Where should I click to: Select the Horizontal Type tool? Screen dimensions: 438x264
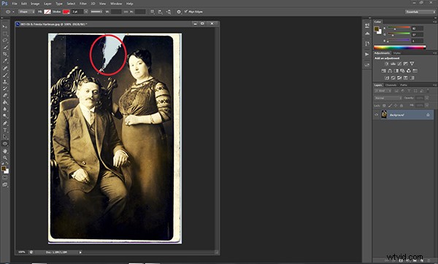(5, 130)
